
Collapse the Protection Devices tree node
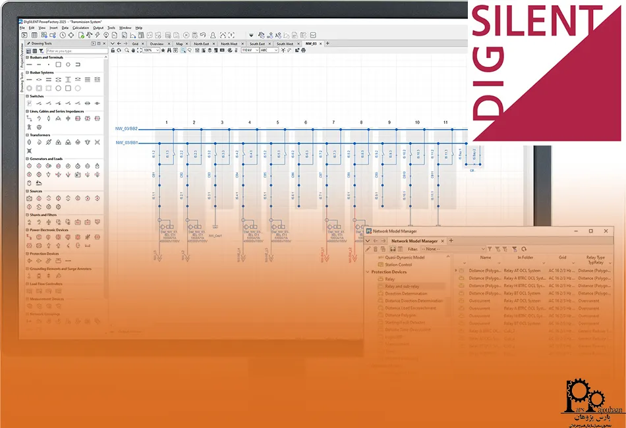368,272
